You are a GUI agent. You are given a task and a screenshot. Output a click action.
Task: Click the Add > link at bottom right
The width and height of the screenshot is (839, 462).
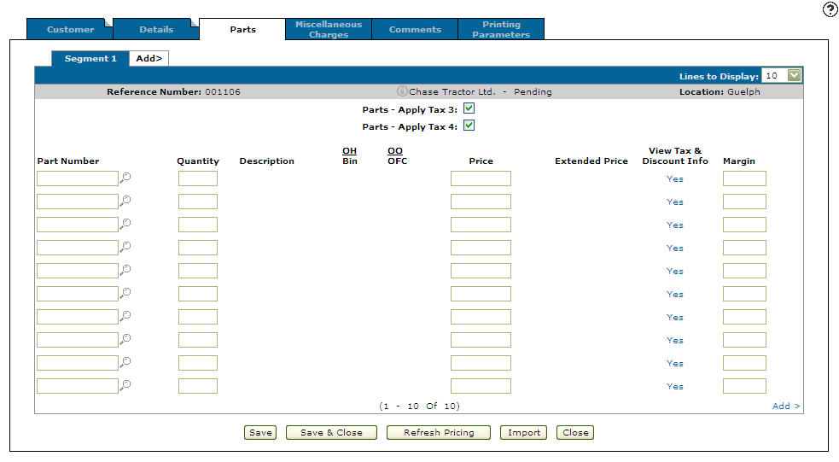[786, 406]
